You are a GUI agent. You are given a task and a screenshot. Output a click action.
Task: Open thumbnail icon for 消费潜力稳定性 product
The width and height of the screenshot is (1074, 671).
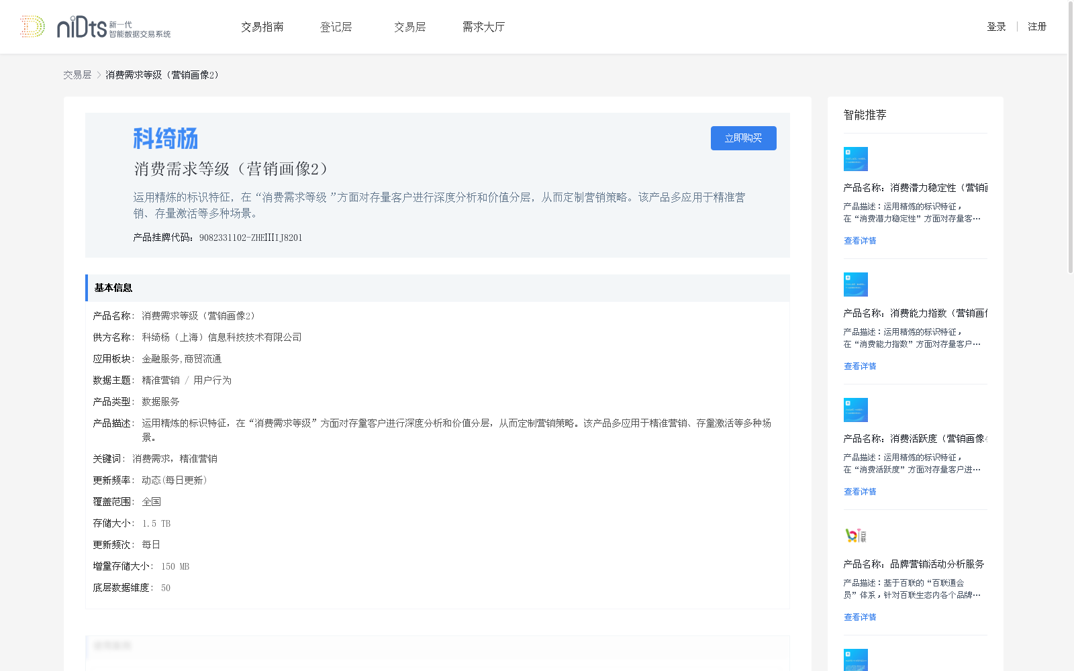pos(856,159)
